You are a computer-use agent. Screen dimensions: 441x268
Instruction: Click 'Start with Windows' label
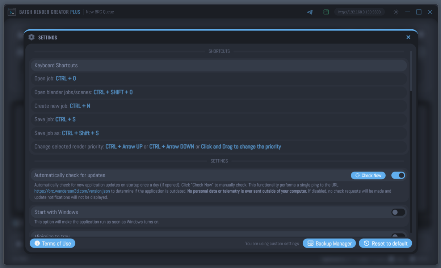pyautogui.click(x=56, y=212)
